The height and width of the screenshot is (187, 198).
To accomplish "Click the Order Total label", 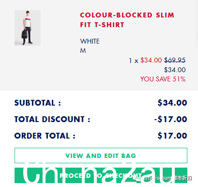I will (45, 136).
